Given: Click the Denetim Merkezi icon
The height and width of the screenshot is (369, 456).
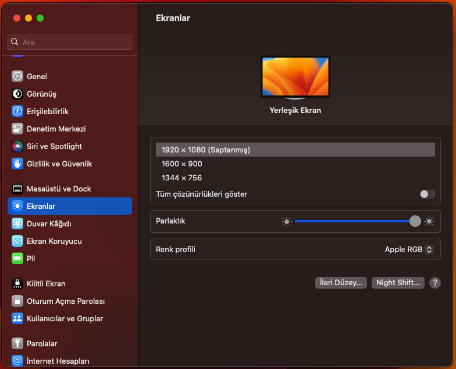Looking at the screenshot, I should coord(17,129).
